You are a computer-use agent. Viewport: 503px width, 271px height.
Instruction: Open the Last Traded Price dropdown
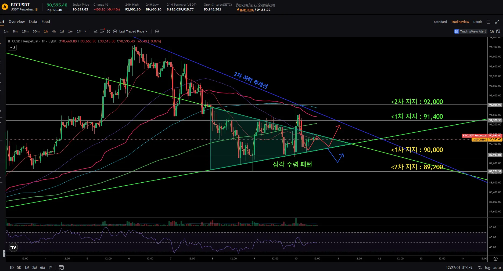133,31
